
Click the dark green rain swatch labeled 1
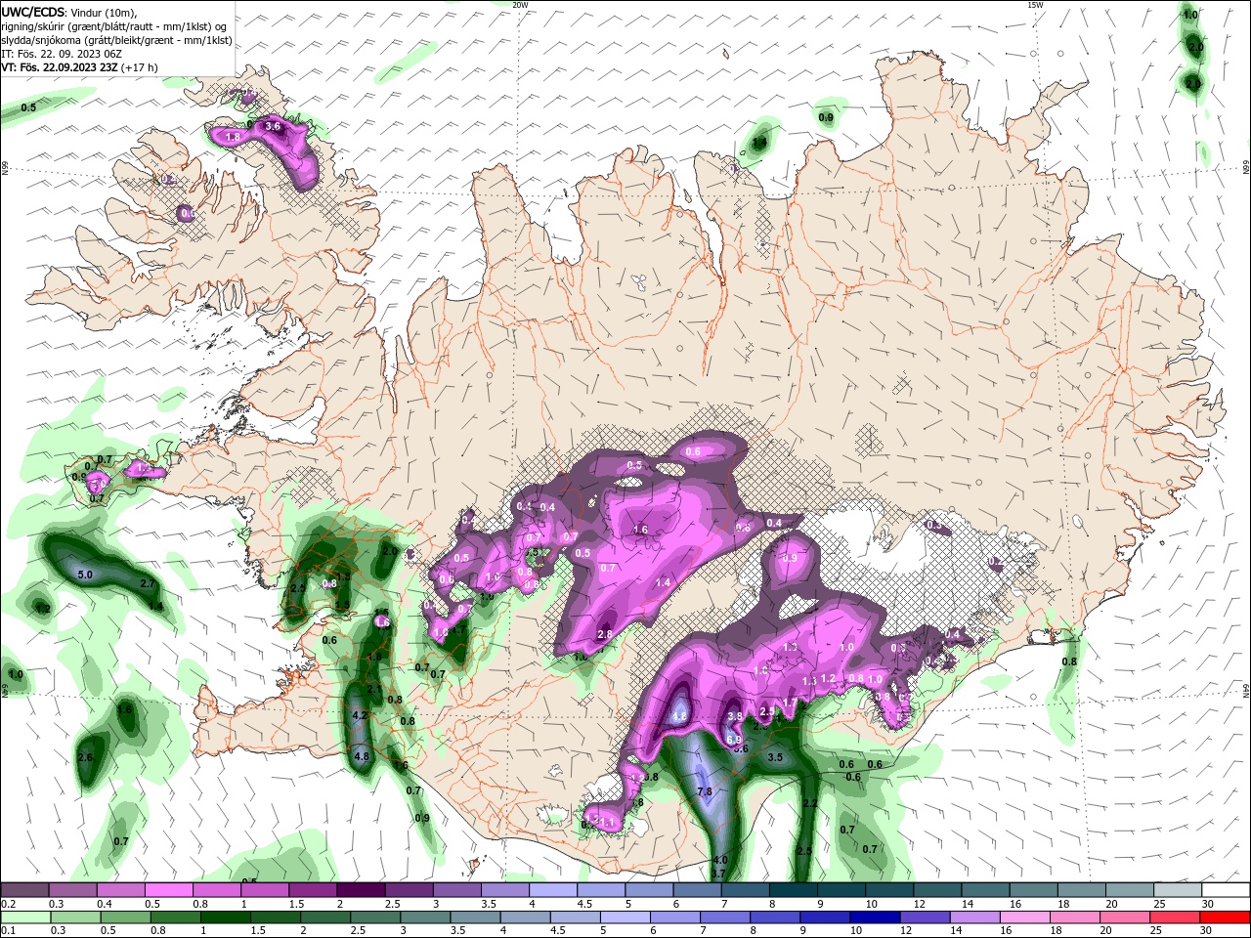pos(225,917)
